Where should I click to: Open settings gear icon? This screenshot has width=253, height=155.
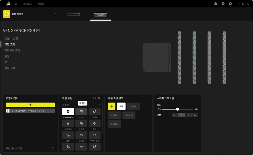pyautogui.click(x=230, y=4)
